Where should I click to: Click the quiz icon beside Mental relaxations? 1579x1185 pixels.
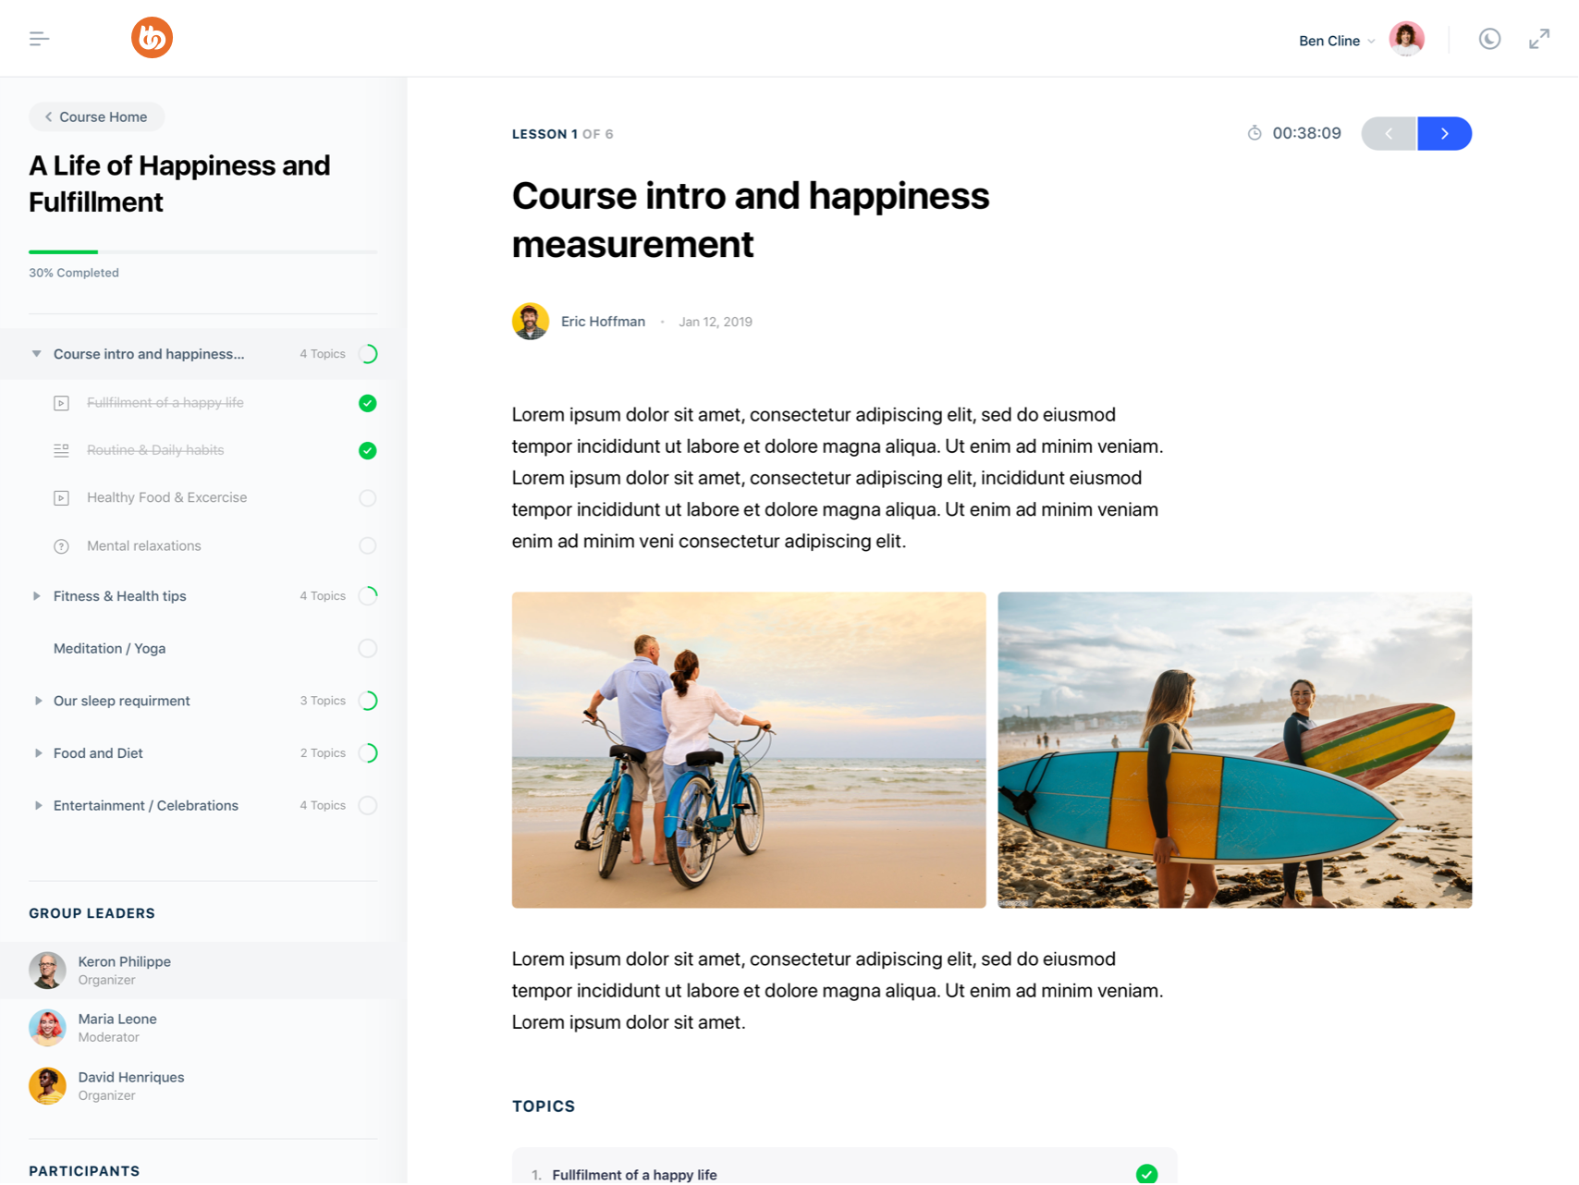(61, 546)
